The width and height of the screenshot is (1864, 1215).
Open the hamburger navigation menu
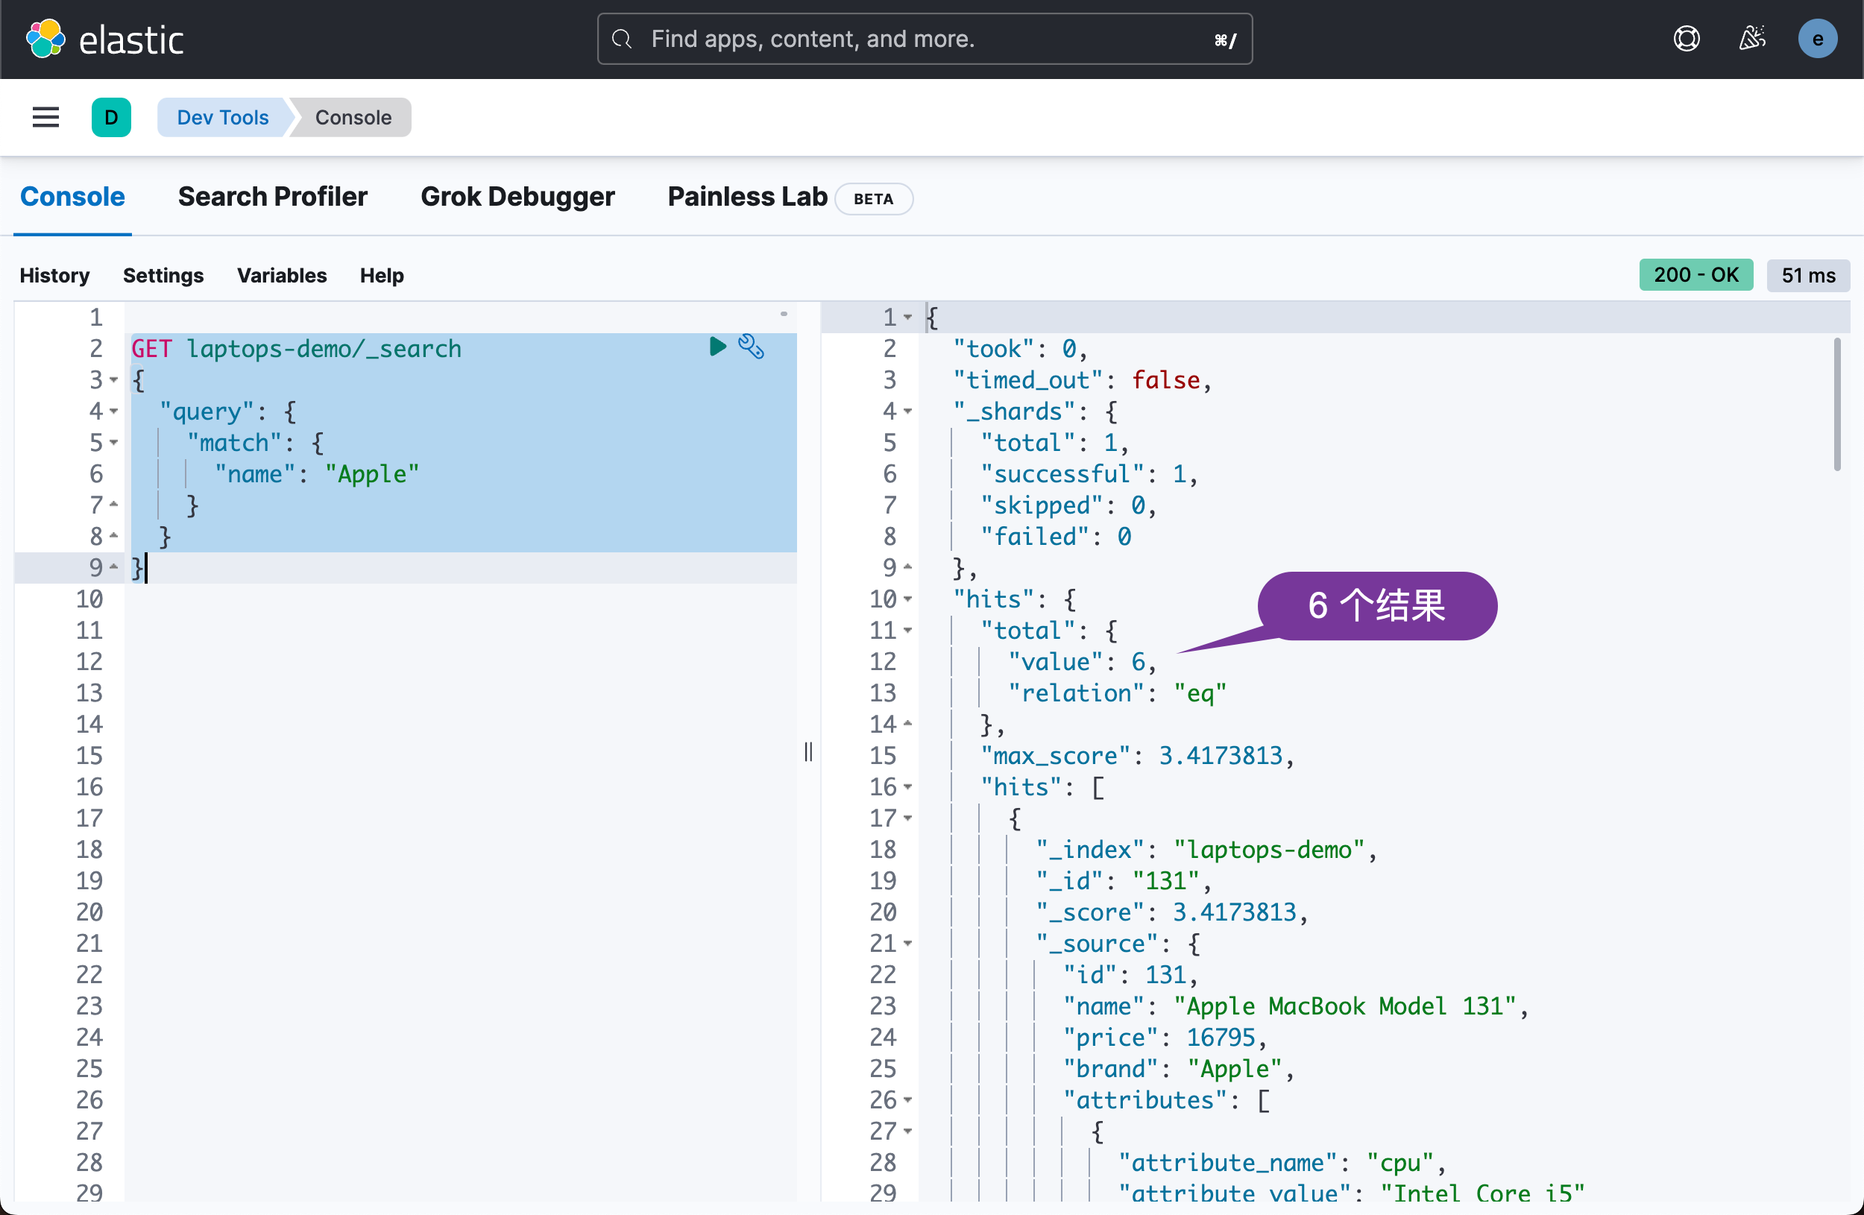[45, 118]
